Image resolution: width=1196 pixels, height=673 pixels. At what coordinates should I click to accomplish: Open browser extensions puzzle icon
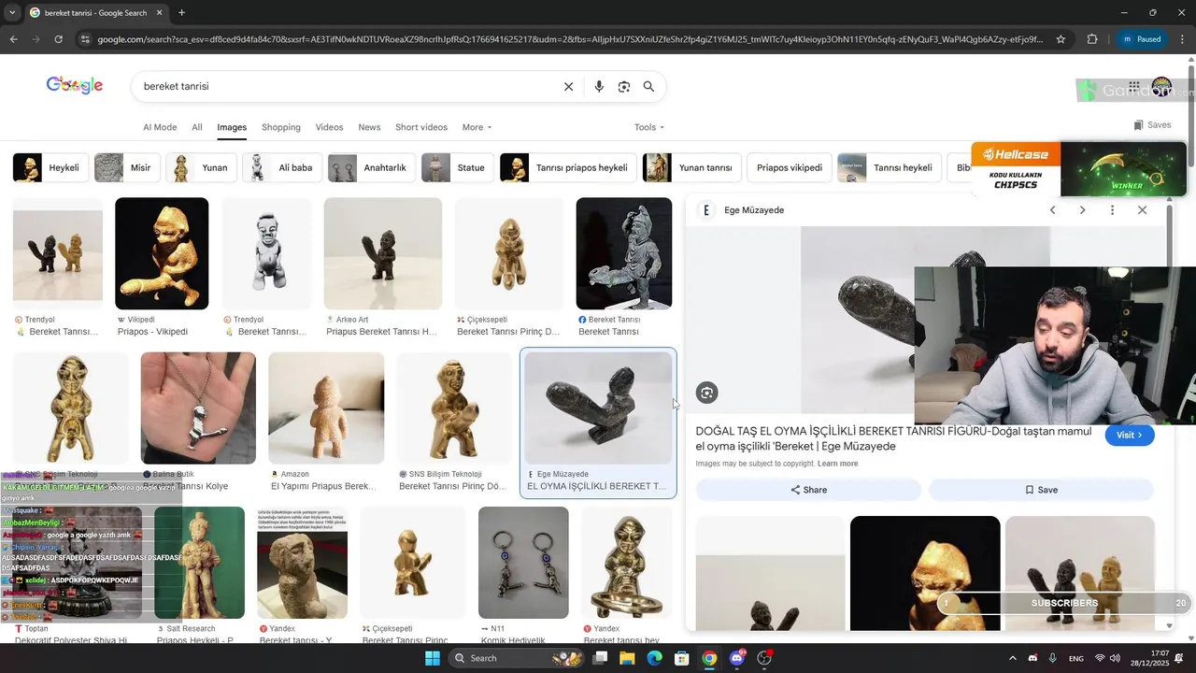(x=1092, y=39)
